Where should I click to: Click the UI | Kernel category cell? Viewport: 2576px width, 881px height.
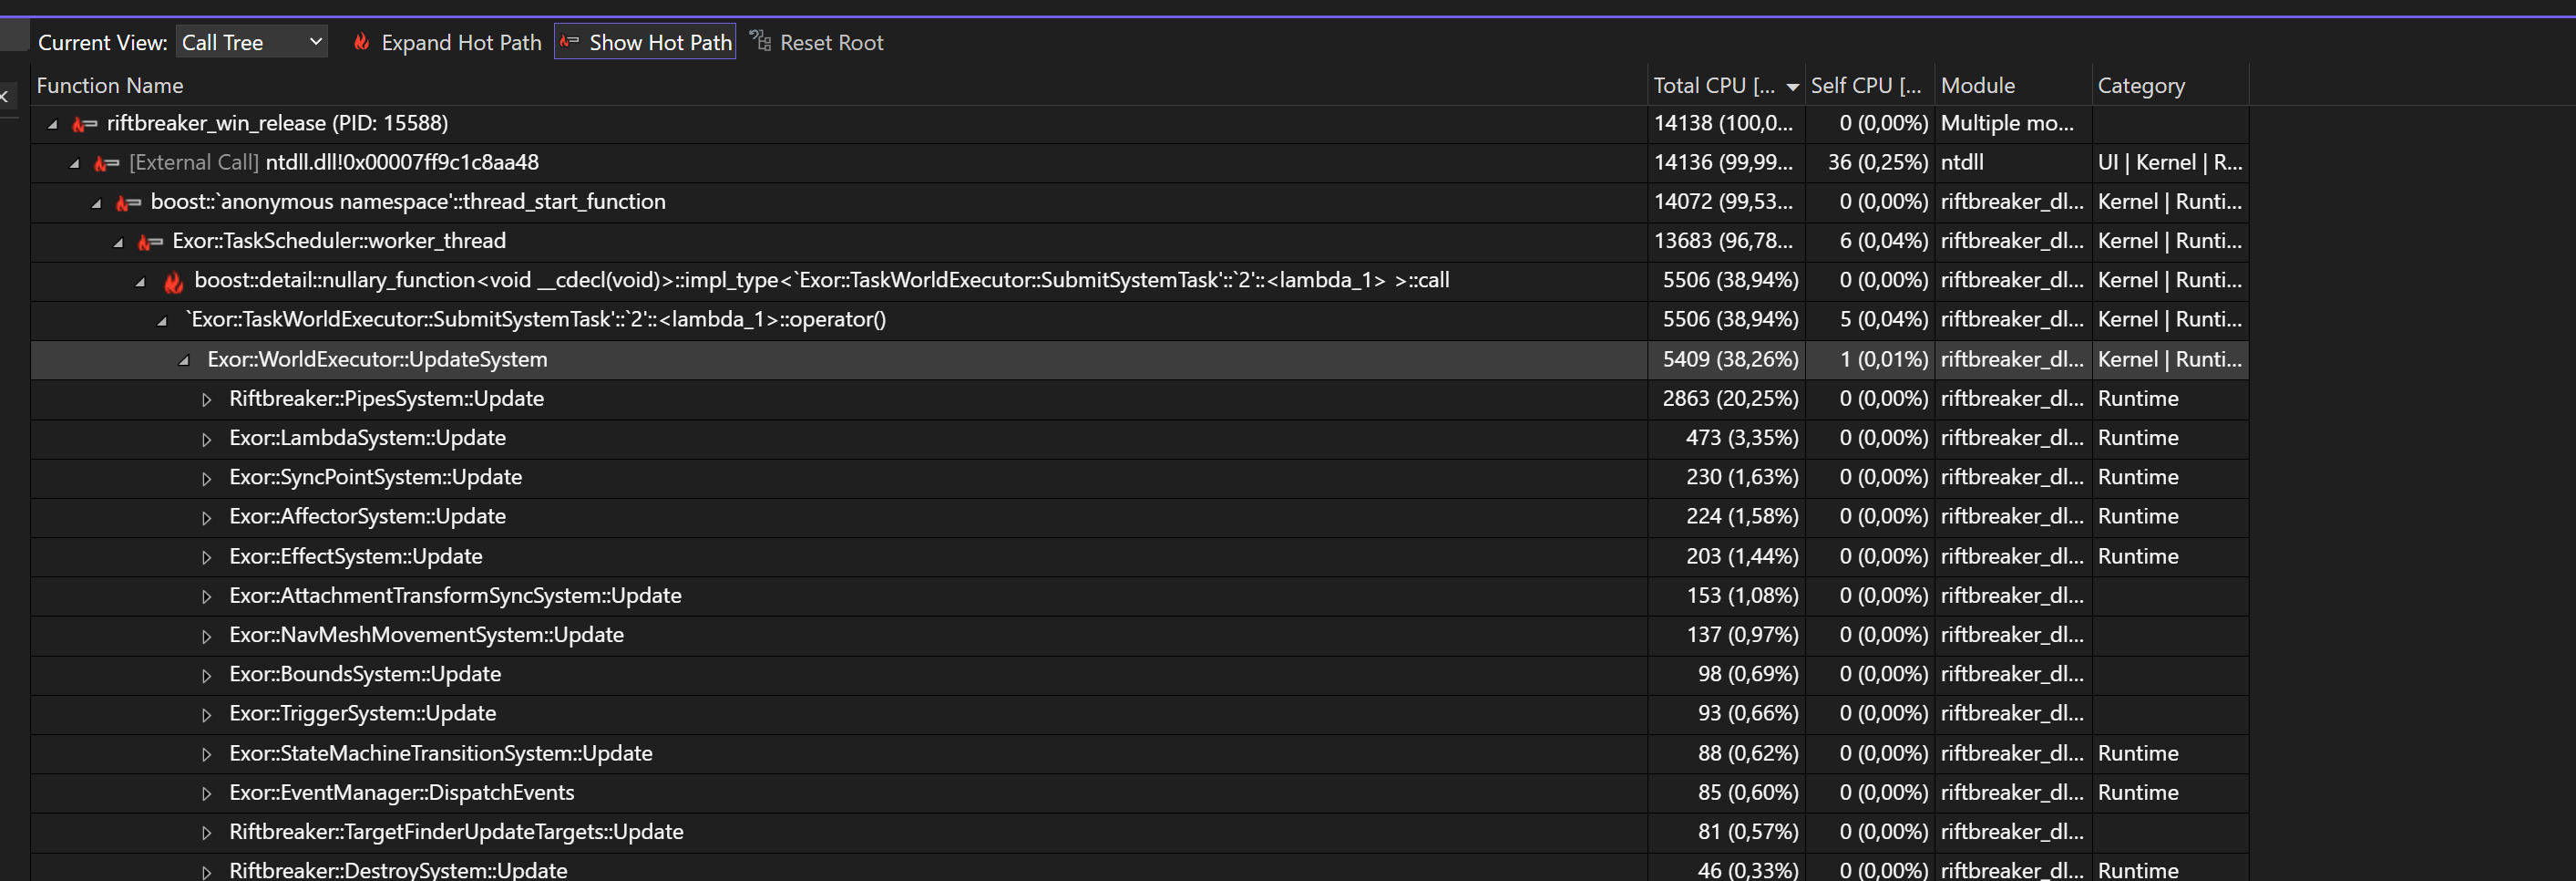pyautogui.click(x=2170, y=162)
